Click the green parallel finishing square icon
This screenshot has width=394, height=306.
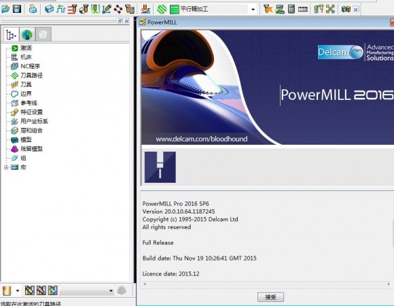pyautogui.click(x=174, y=10)
